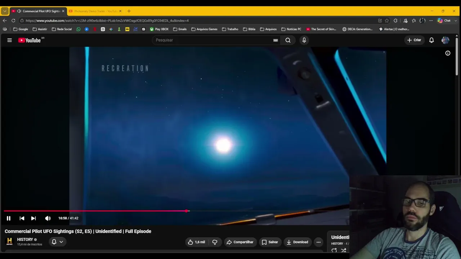
Task: Switch to Photomaly Demo Trailer tab
Action: tap(95, 11)
